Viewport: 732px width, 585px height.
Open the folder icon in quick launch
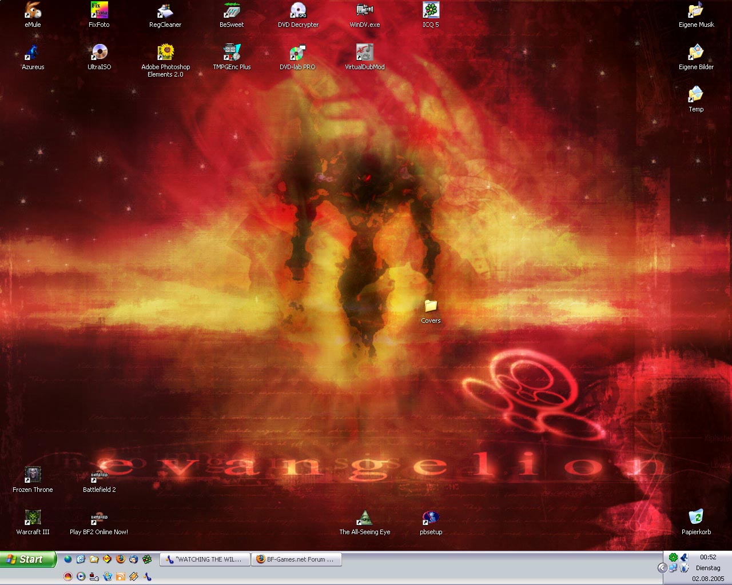pyautogui.click(x=94, y=559)
